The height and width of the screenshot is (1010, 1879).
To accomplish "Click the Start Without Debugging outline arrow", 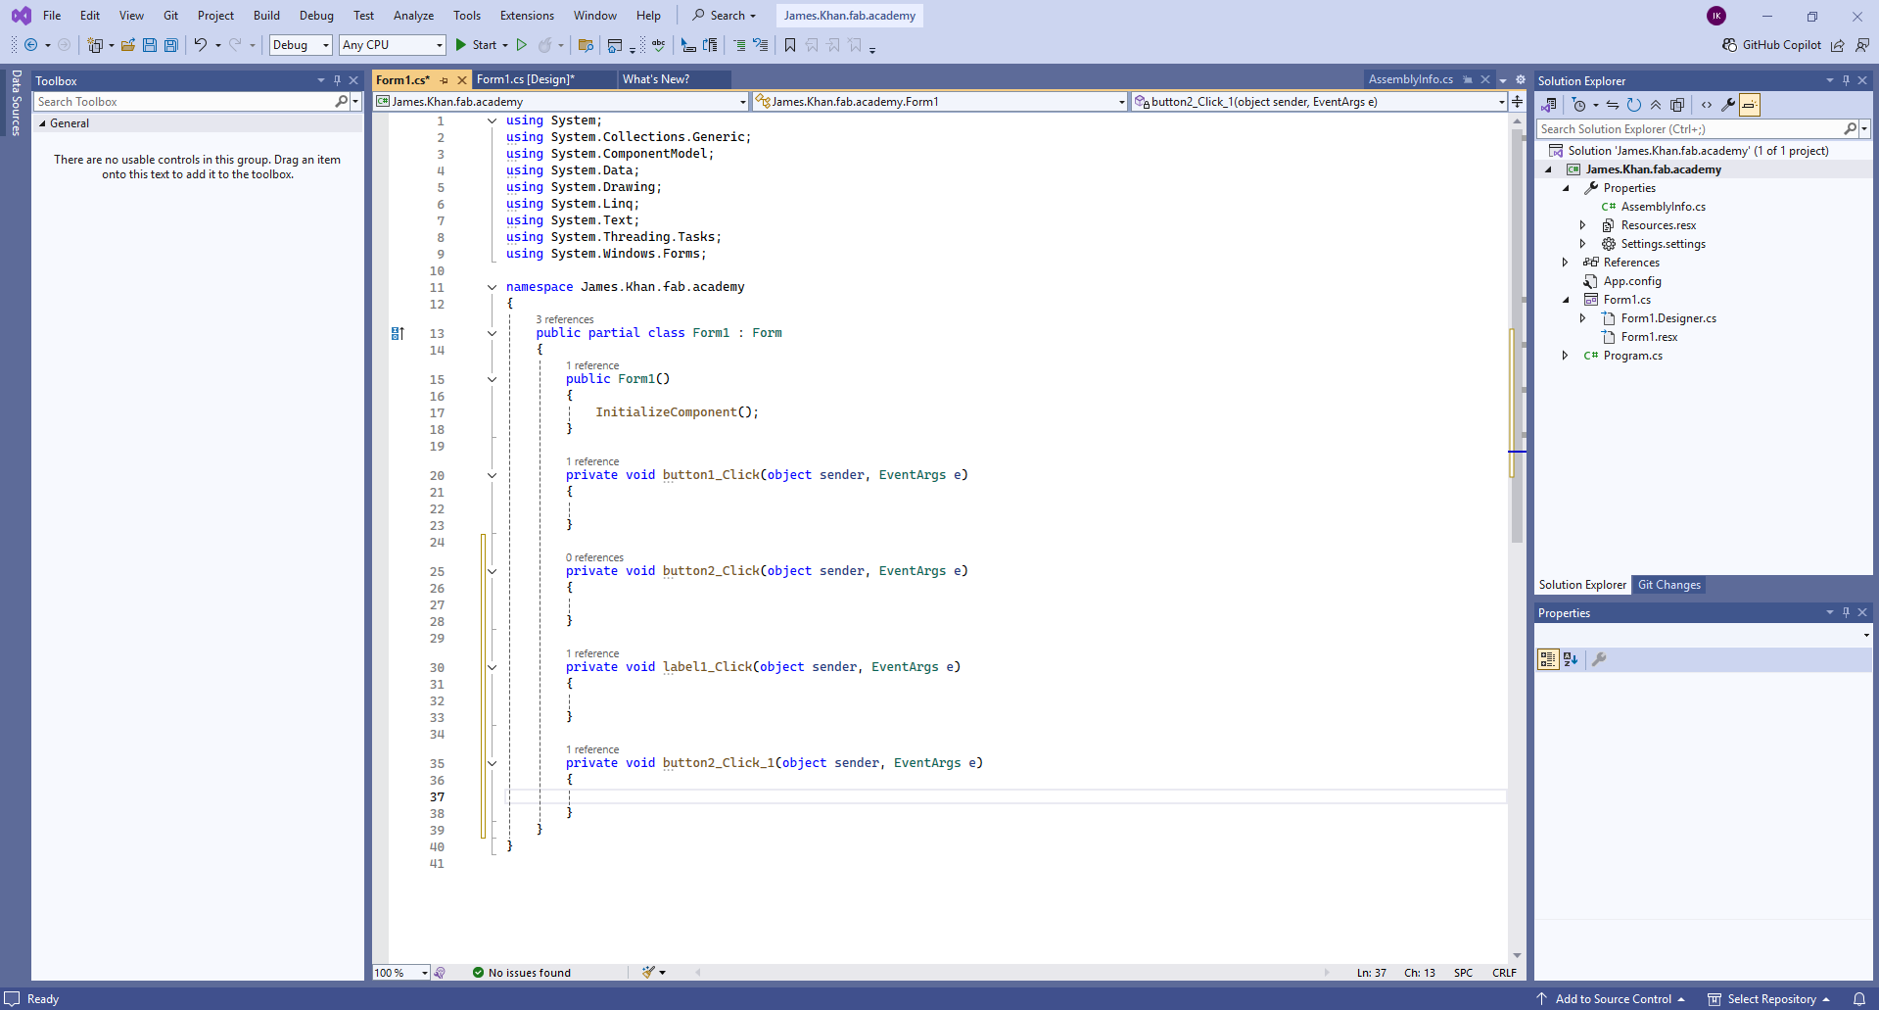I will tap(522, 45).
